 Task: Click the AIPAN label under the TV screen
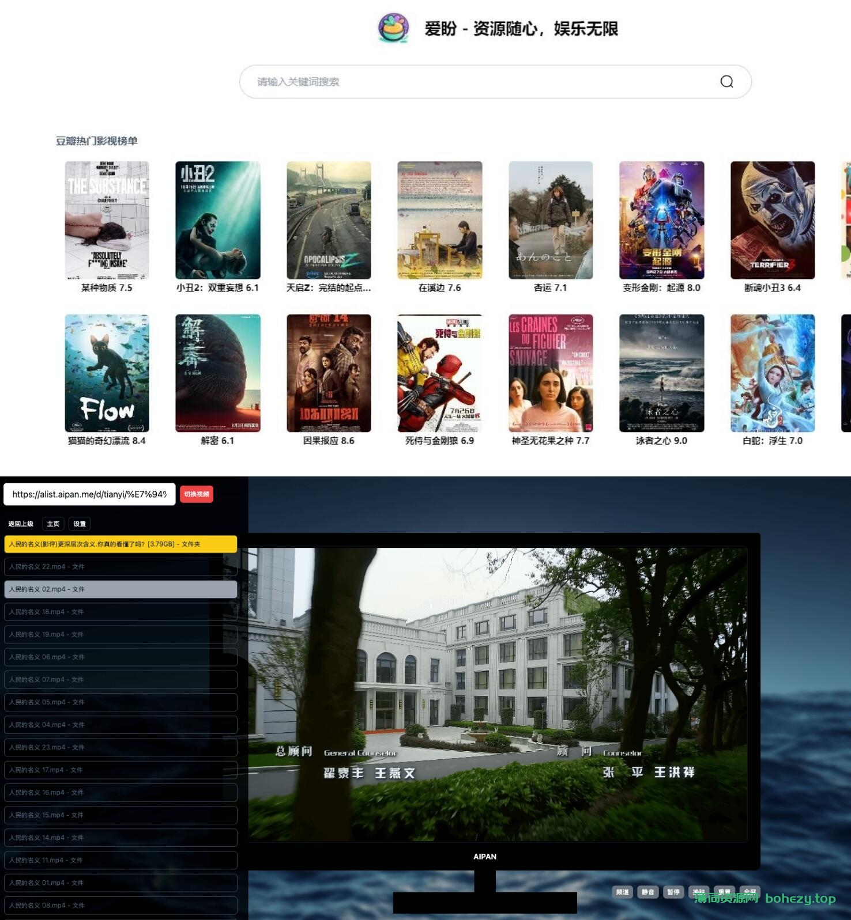pos(485,857)
